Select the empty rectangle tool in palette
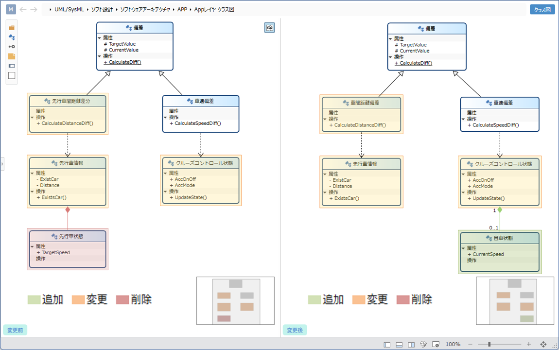Screen dimensions: 559x350 click(12, 75)
